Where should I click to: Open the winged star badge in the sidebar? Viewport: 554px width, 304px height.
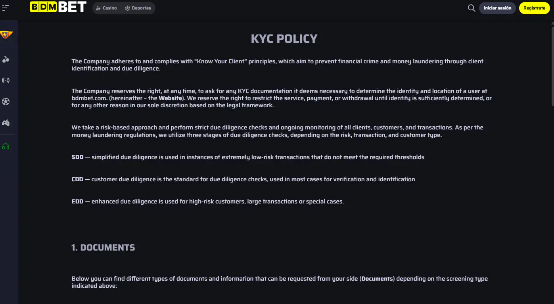click(x=6, y=35)
